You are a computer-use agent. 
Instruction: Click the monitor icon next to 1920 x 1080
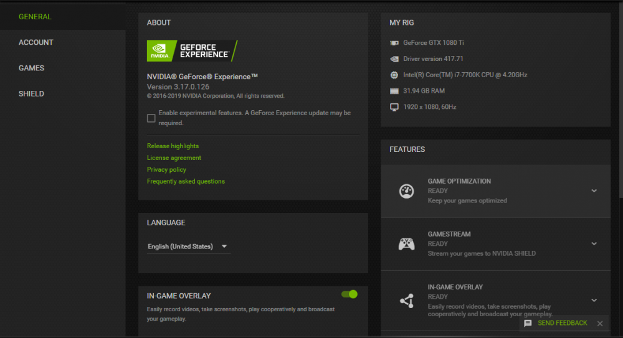coord(394,107)
